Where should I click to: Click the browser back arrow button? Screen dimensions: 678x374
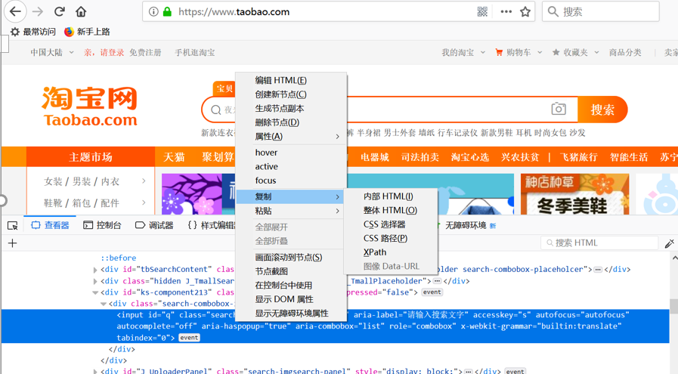tap(16, 11)
